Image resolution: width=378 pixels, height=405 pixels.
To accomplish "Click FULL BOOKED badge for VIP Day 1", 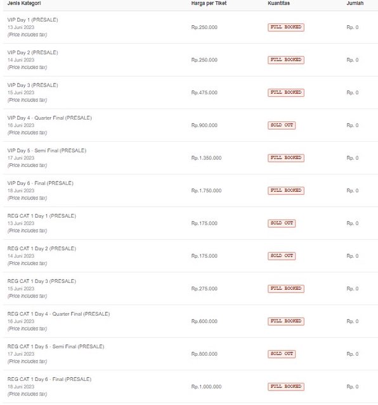I will tap(286, 27).
